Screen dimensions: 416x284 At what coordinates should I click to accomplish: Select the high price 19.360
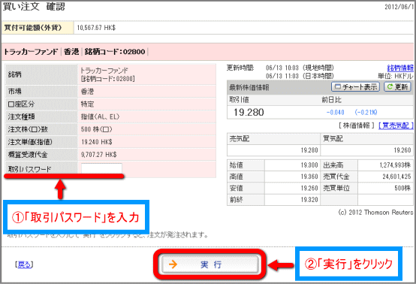point(309,177)
